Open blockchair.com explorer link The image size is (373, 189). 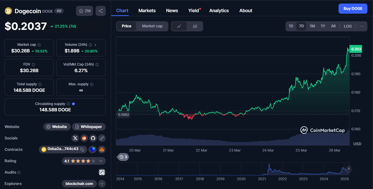[x=79, y=184]
